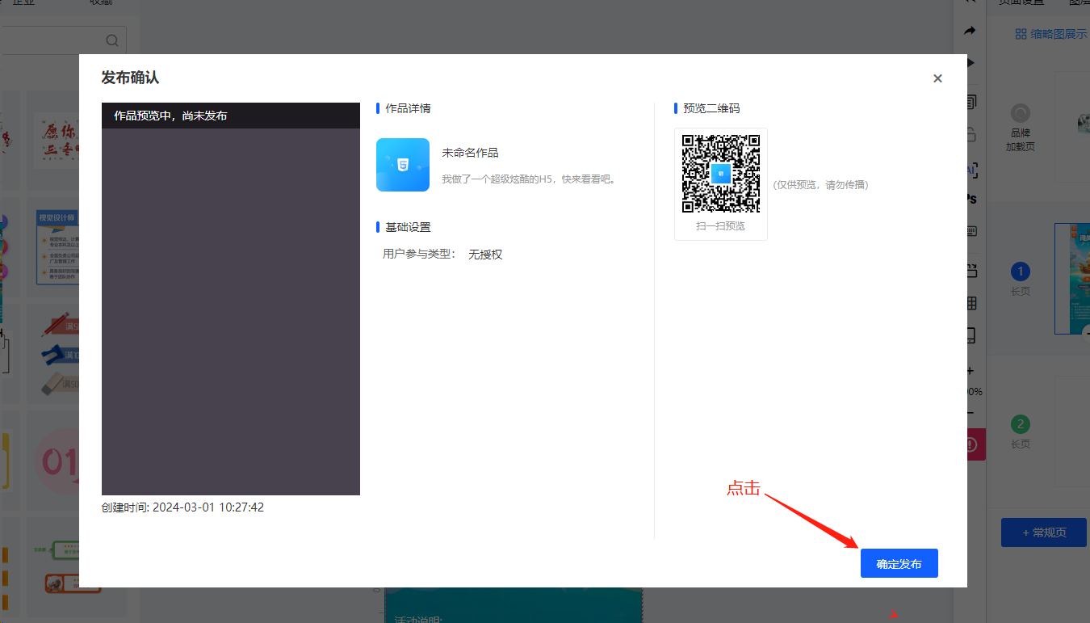Click the 品牌加载页 brand loading page item
This screenshot has height=623, width=1090.
[x=1021, y=128]
